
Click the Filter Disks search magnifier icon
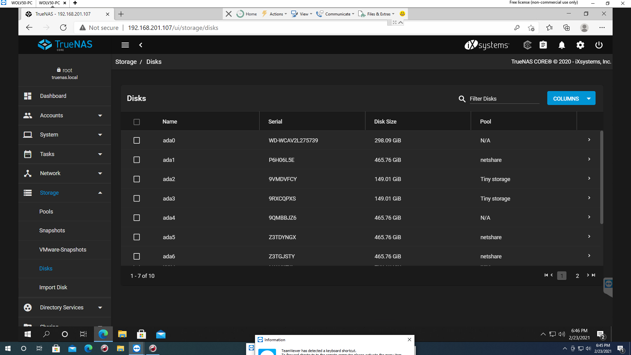(462, 99)
